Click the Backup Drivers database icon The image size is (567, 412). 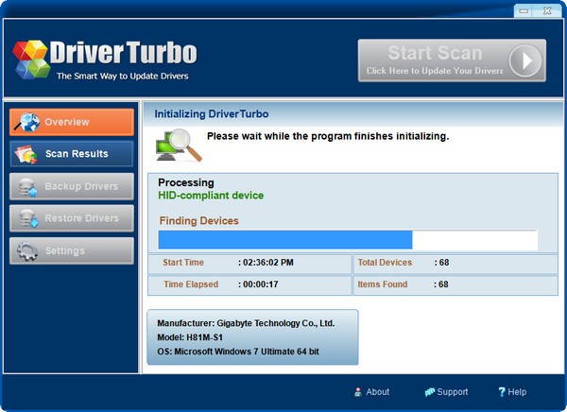click(x=27, y=186)
